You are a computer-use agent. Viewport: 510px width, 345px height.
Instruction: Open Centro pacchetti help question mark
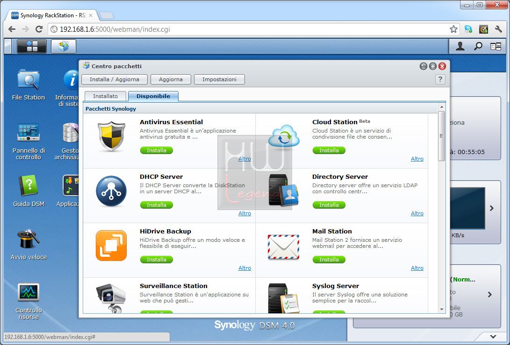440,79
